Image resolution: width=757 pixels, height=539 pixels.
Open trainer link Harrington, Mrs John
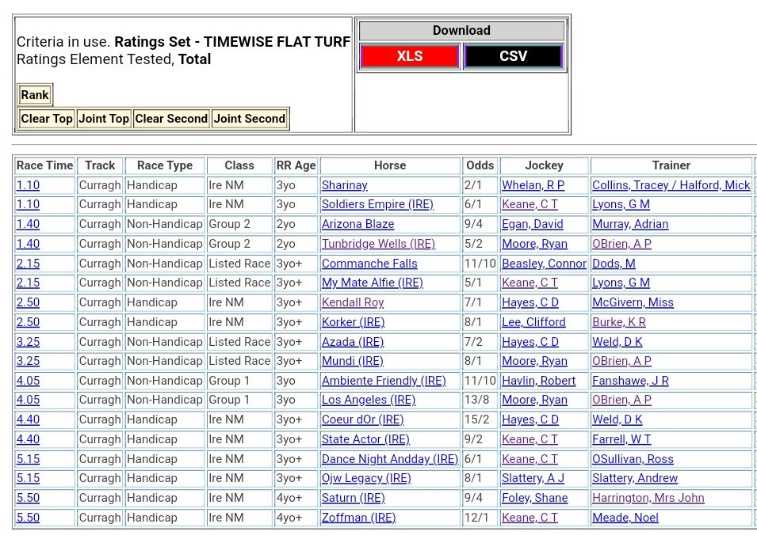tap(648, 498)
